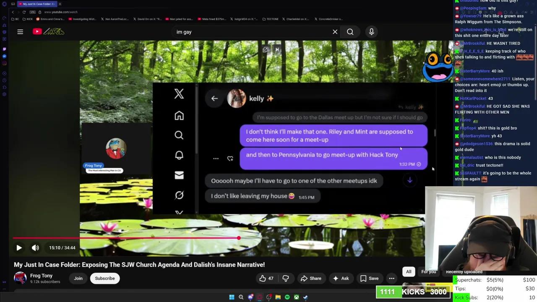Viewport: 537px width, 302px height.
Task: Open the Windows Start menu
Action: (x=232, y=297)
